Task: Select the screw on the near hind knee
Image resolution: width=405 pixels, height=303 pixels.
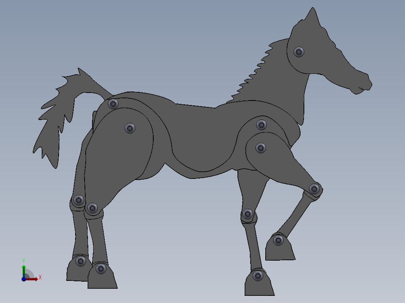Action: pos(92,208)
